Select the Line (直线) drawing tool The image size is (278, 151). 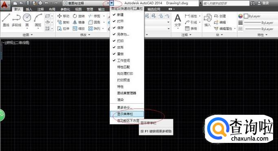pyautogui.click(x=6, y=20)
